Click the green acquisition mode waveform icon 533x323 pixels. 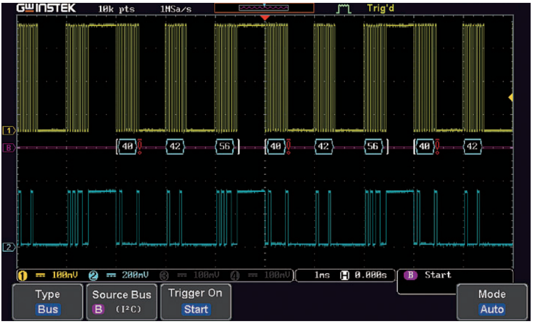(344, 9)
